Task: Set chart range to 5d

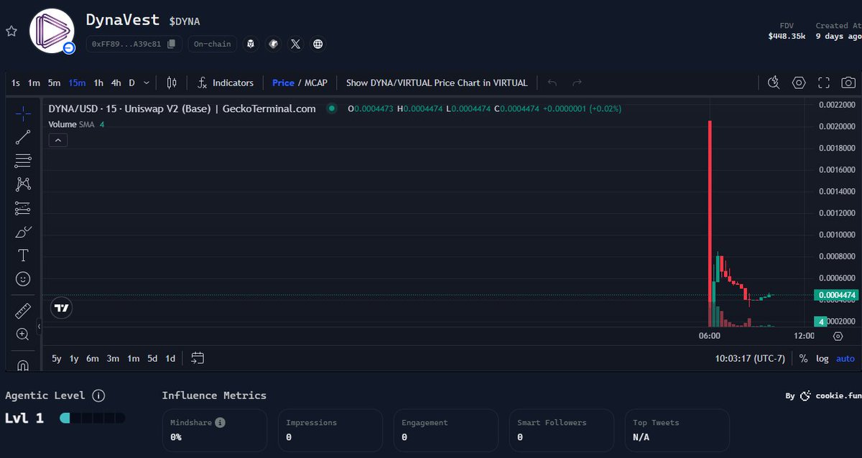Action: click(x=152, y=358)
